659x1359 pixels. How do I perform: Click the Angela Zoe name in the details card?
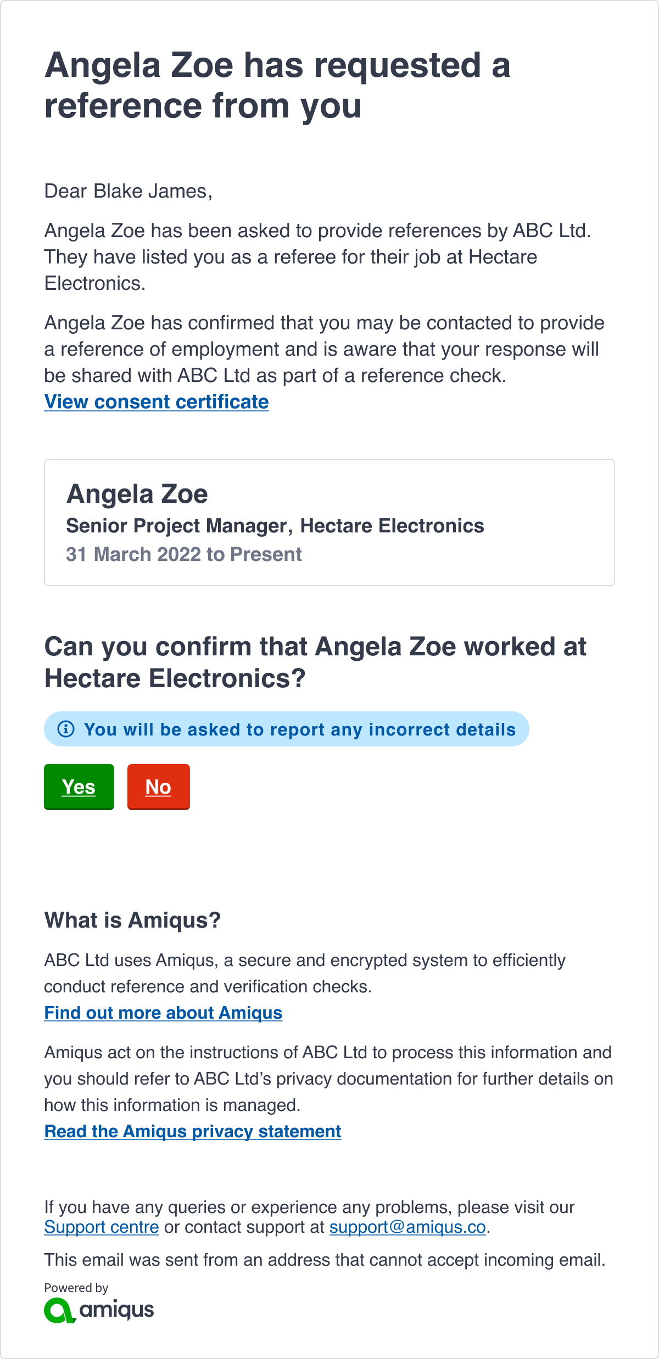[x=137, y=494]
